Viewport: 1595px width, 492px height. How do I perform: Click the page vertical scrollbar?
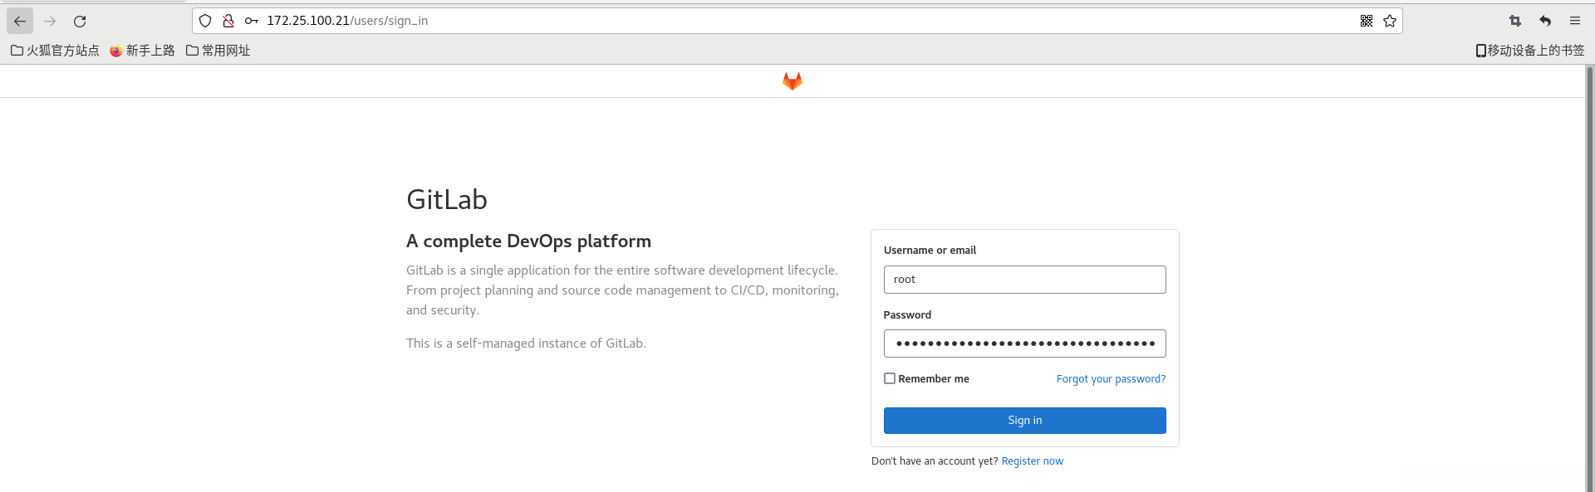point(1590,279)
